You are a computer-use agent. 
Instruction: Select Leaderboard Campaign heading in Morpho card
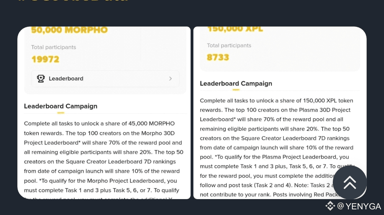[60, 106]
